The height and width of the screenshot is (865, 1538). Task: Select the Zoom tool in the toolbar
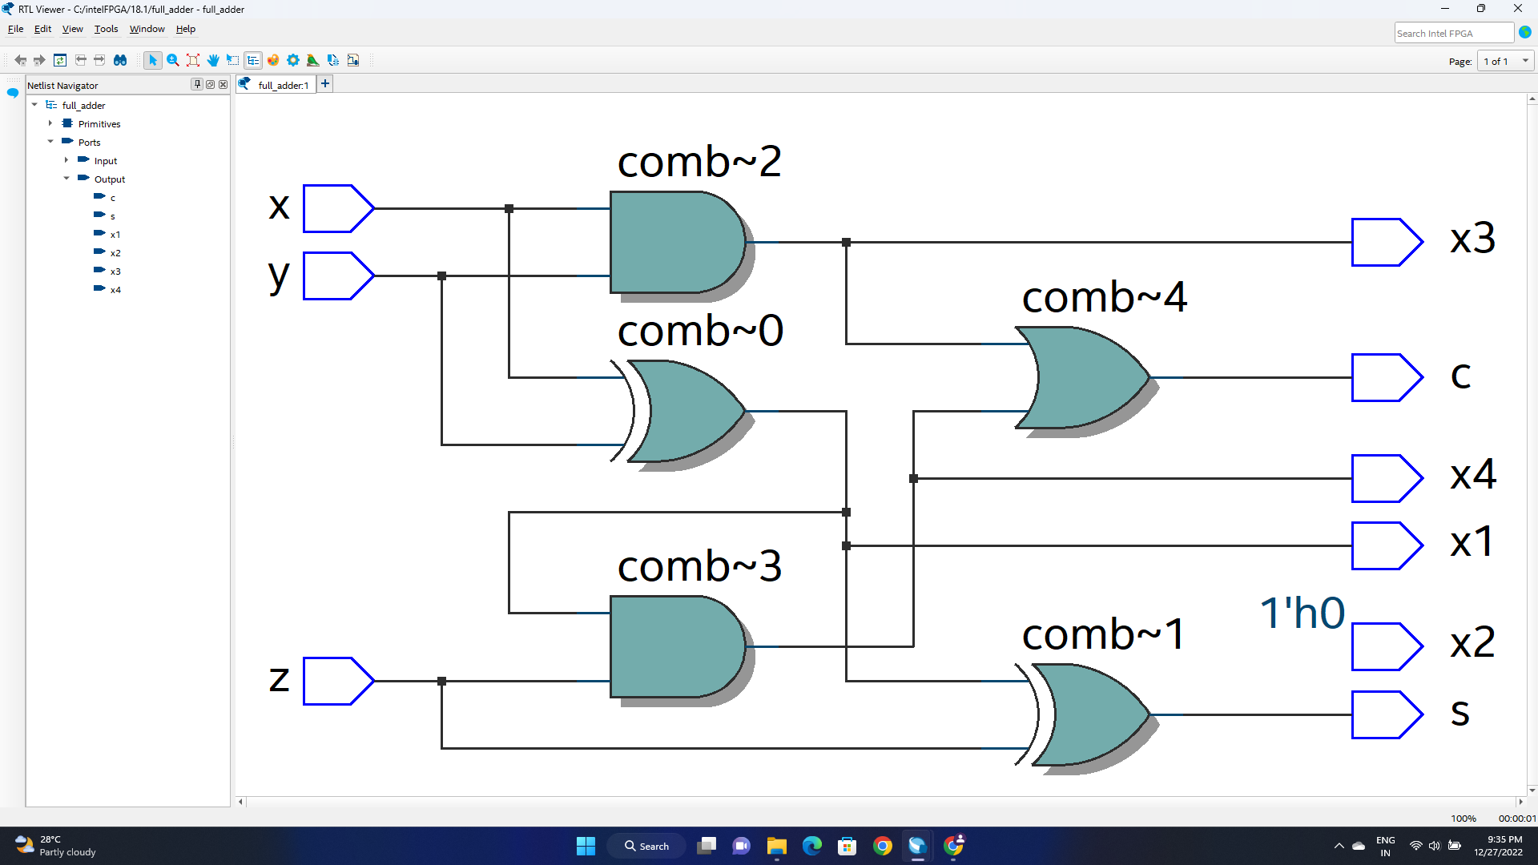173,60
